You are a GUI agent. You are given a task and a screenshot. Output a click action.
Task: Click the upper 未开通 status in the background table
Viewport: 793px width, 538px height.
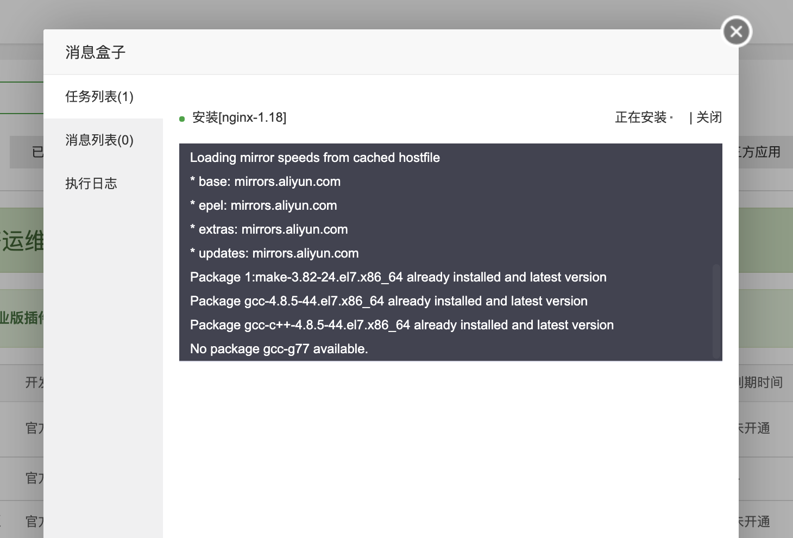[x=755, y=428]
